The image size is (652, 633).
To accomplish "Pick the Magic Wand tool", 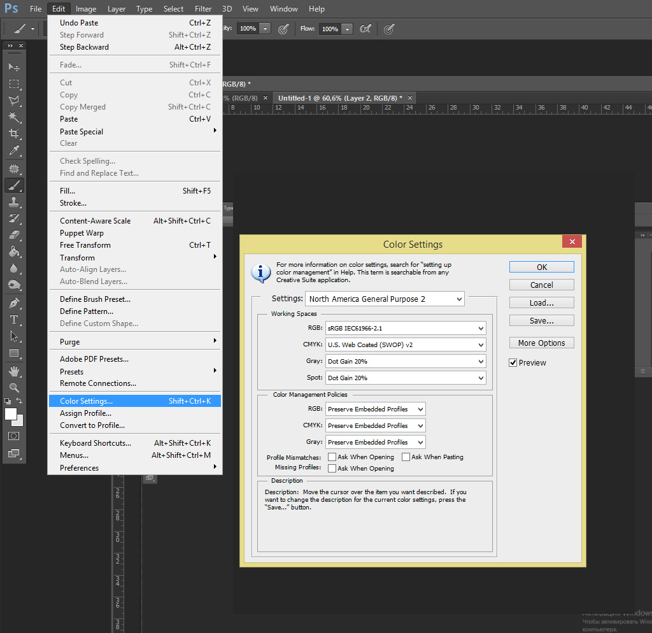I will 13,117.
